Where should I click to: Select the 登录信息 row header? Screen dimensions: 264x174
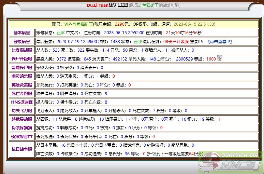(x=22, y=41)
